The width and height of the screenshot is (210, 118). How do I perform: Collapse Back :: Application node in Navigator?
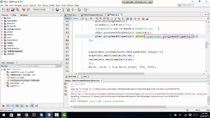tap(2, 69)
